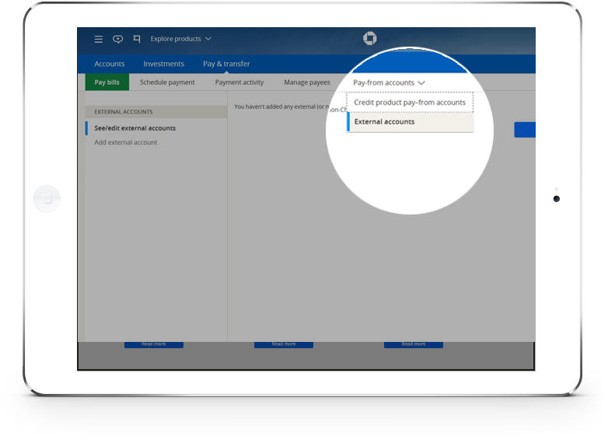Expand the Explore products dropdown
The width and height of the screenshot is (608, 443).
(x=180, y=39)
